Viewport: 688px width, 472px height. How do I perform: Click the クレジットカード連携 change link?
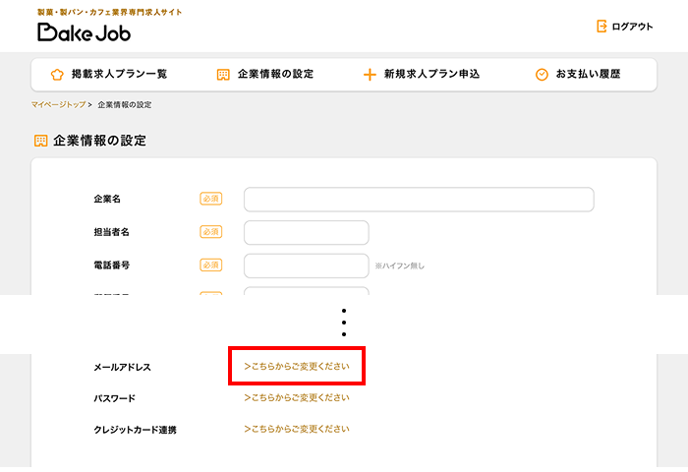coord(297,430)
